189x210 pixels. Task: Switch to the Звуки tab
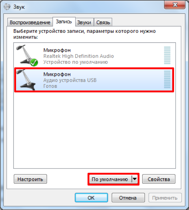point(84,22)
